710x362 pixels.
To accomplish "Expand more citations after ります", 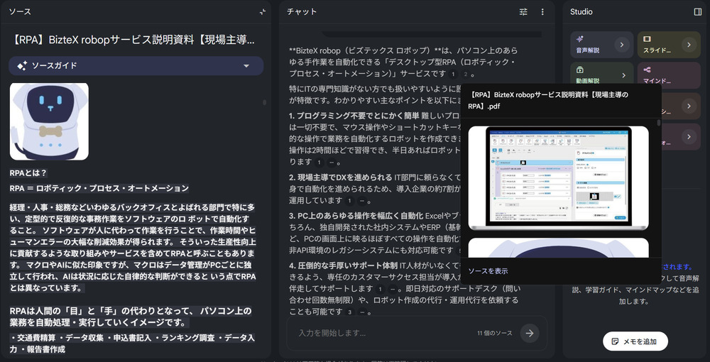I will click(x=331, y=162).
